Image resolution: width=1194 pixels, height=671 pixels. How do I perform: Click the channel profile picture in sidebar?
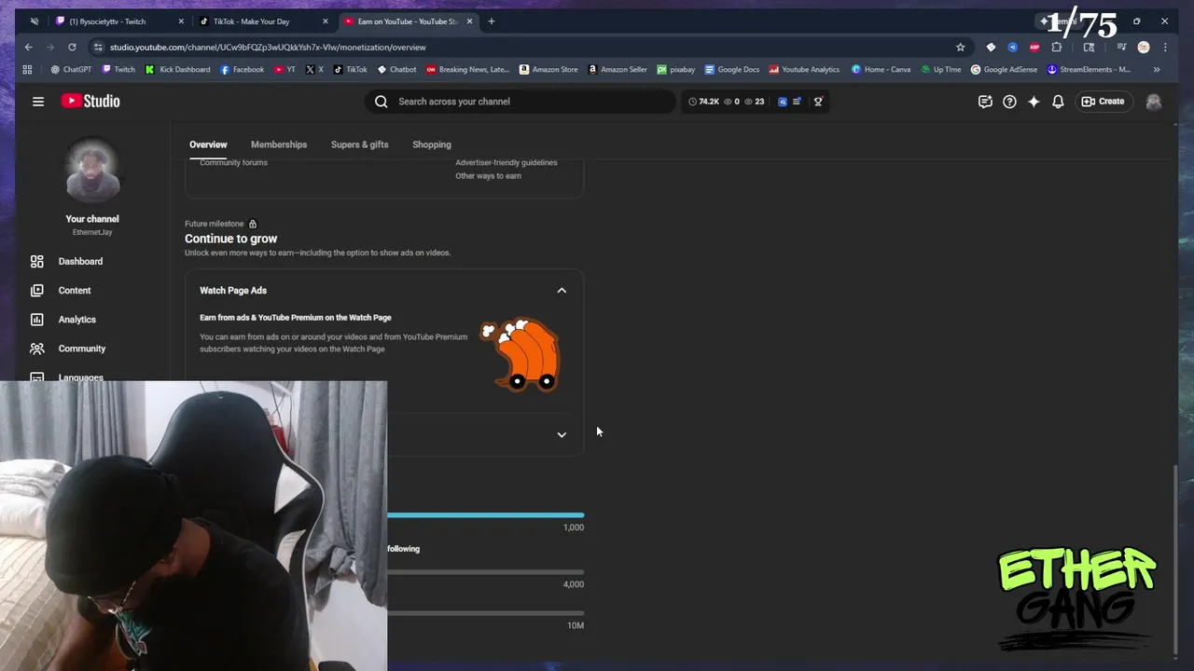pyautogui.click(x=92, y=171)
